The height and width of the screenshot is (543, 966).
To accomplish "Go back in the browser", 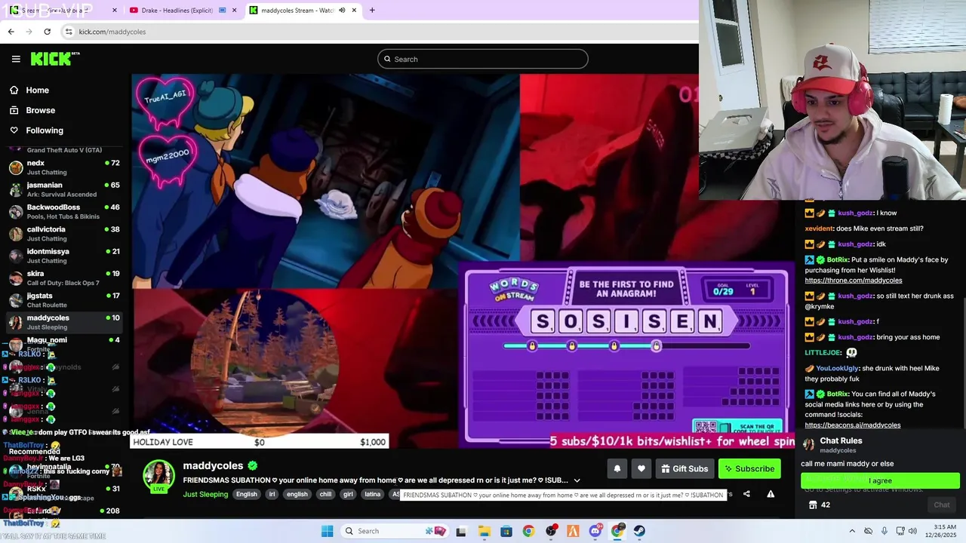I will tap(11, 32).
